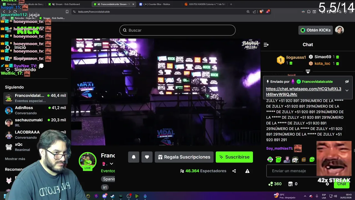
Task: Click the Spanish language tag
Action: pyautogui.click(x=108, y=179)
